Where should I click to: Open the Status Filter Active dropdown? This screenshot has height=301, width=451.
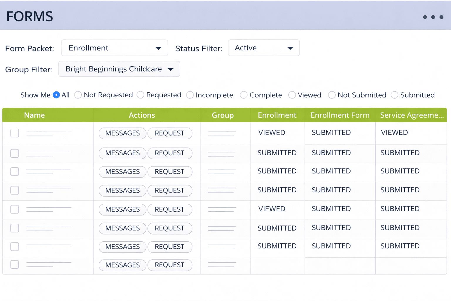pos(264,48)
